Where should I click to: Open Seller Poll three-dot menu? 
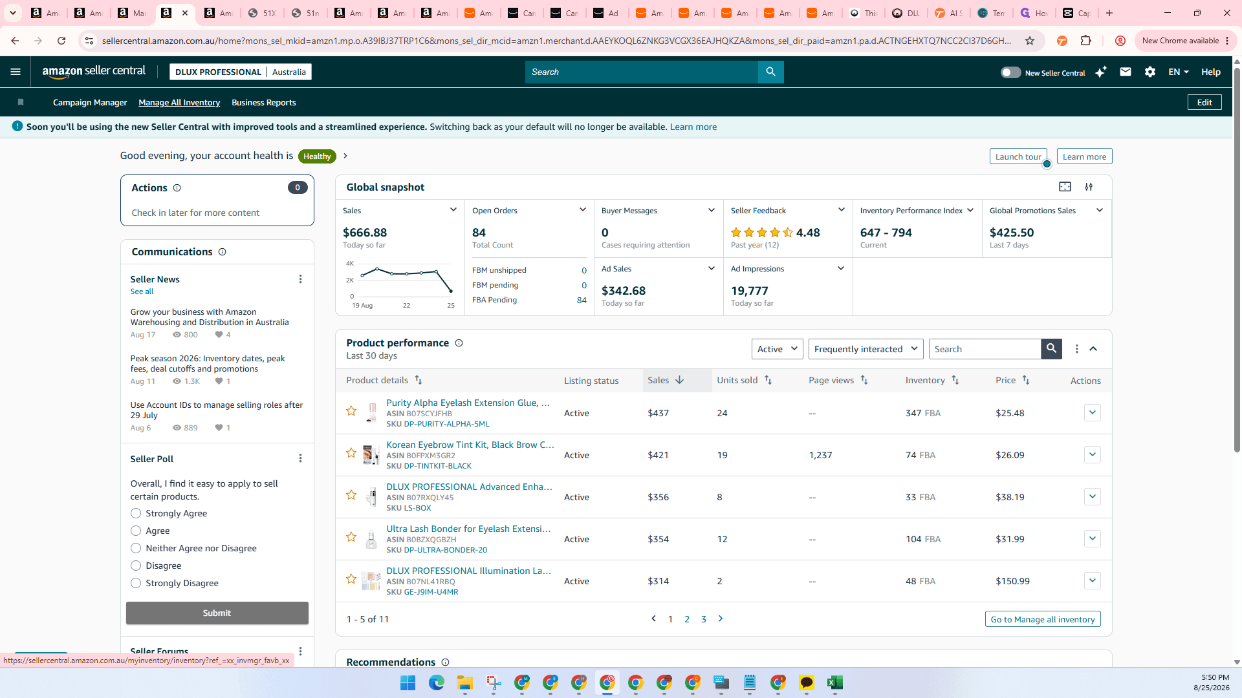point(300,458)
